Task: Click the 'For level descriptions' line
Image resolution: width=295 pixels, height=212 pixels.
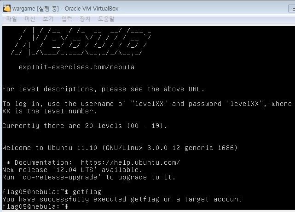Action: 103,89
